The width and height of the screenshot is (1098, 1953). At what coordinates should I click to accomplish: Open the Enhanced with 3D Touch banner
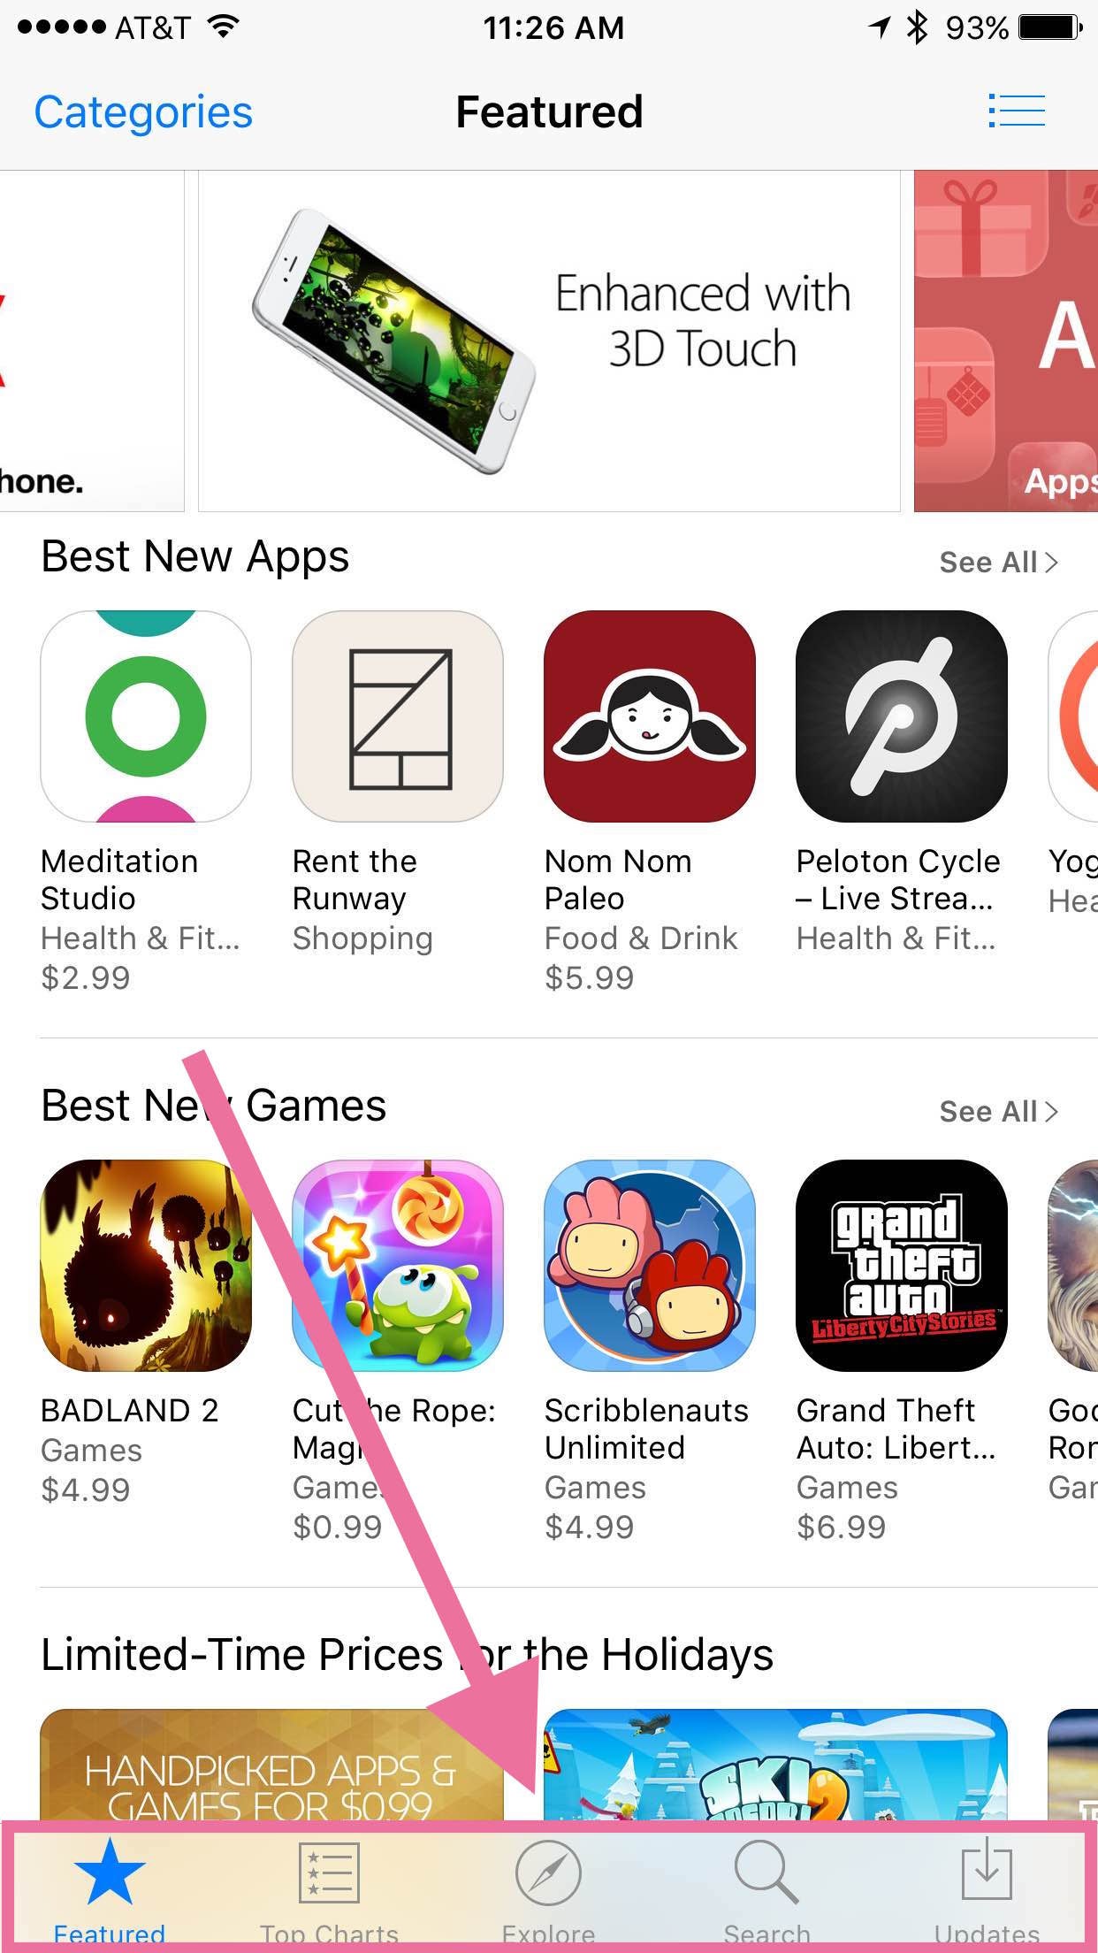(549, 341)
